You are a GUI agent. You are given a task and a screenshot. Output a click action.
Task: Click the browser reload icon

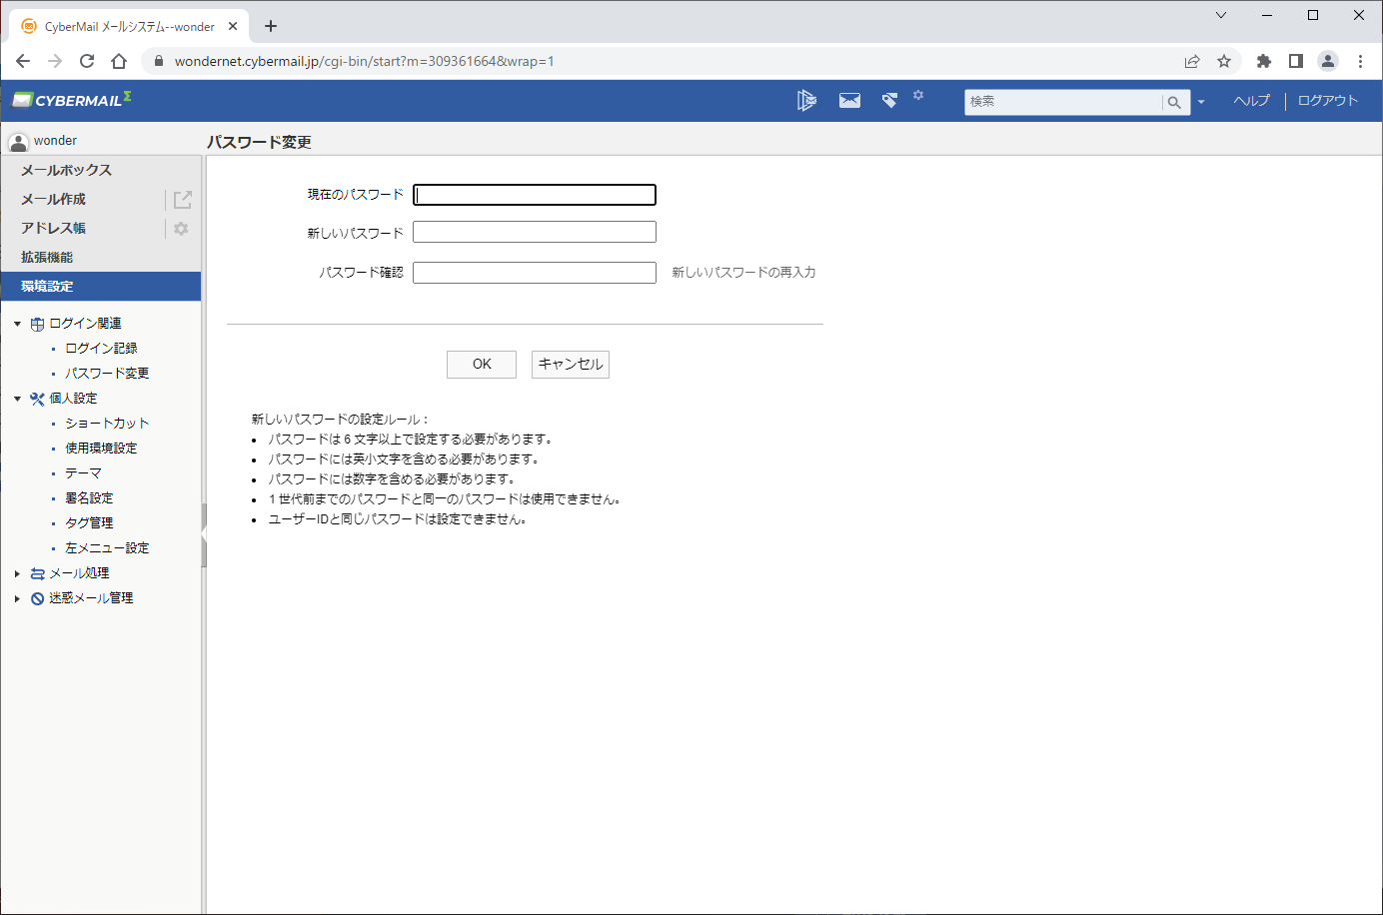[x=87, y=61]
